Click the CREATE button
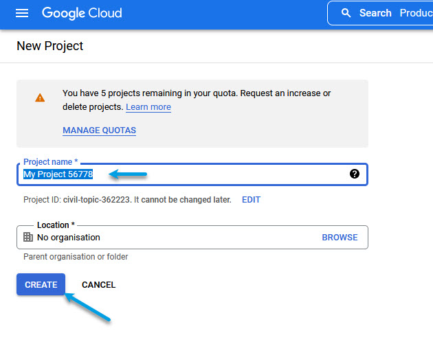The image size is (433, 342). point(41,284)
